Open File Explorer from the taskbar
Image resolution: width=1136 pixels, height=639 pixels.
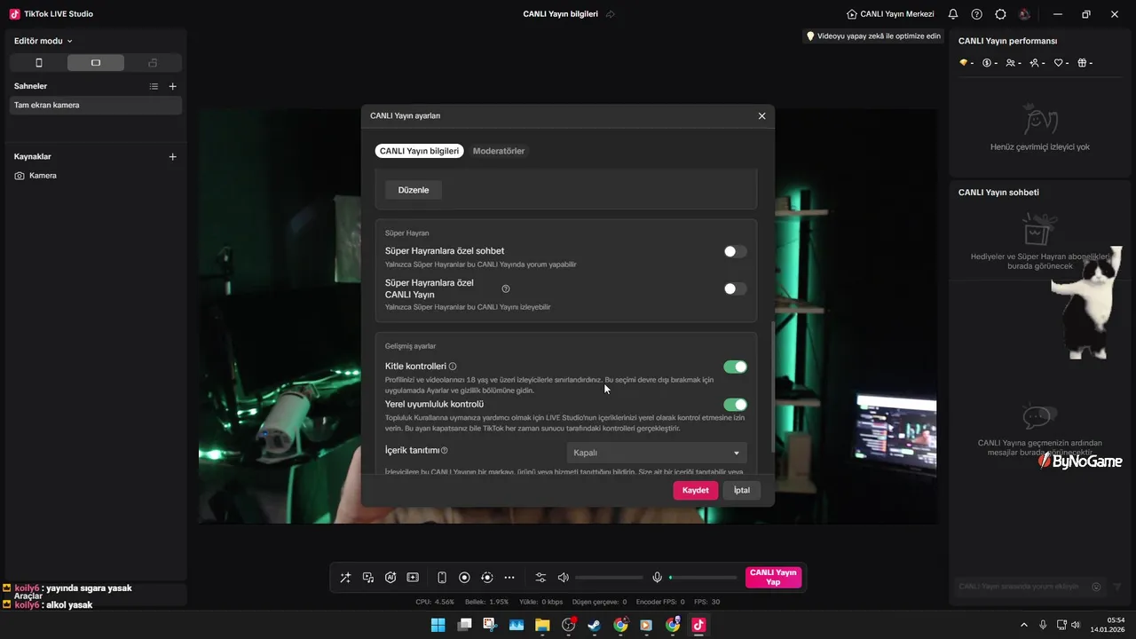point(542,625)
